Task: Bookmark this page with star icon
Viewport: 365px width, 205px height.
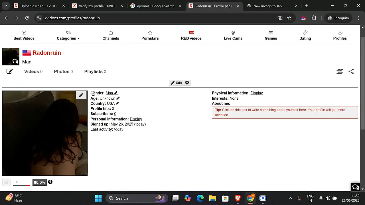Action: coord(289,18)
